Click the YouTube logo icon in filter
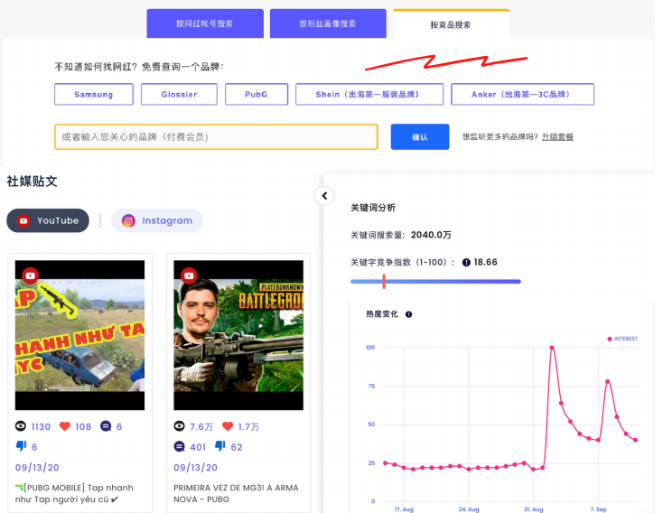663x513 pixels. [x=23, y=220]
